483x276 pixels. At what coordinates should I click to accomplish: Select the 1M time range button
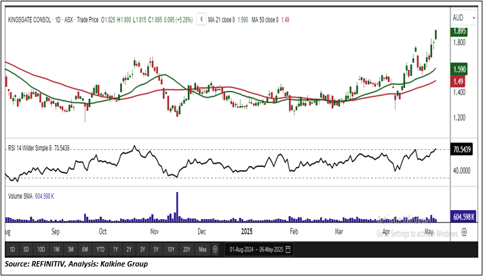coord(56,250)
